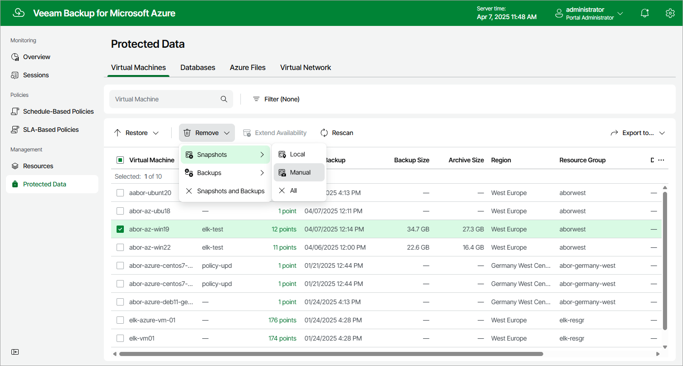Switch to the Databases tab

tap(198, 67)
